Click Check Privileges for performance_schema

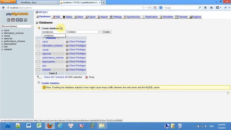click(x=77, y=58)
